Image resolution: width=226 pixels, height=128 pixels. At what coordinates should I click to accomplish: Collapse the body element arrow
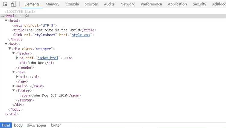pyautogui.click(x=6, y=44)
